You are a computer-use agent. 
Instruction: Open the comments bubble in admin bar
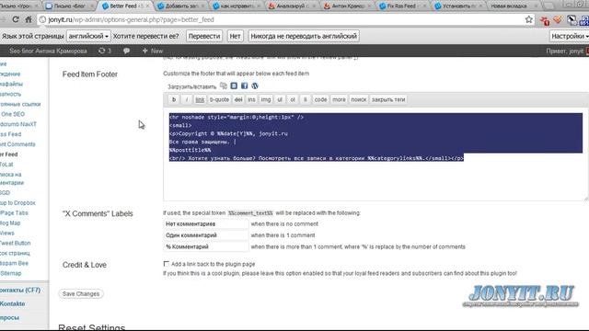point(127,51)
